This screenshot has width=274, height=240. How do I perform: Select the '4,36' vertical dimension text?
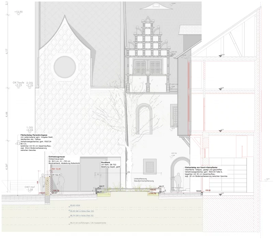click(7, 167)
